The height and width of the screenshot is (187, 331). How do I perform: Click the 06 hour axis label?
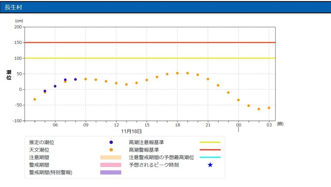(x=55, y=125)
